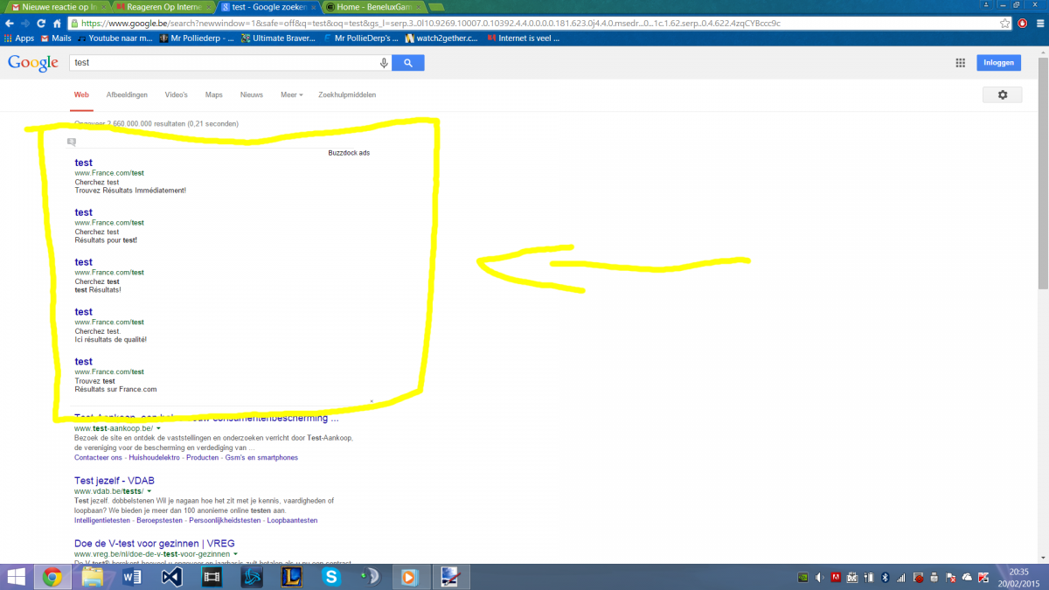Switch to the Video's tab
This screenshot has width=1049, height=590.
click(x=177, y=94)
